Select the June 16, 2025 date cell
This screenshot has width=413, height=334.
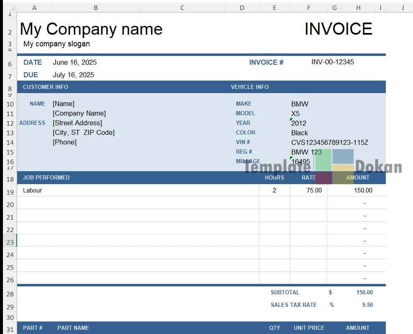click(74, 62)
